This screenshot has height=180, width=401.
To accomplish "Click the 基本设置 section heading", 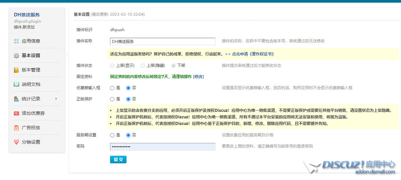I will point(82,14).
